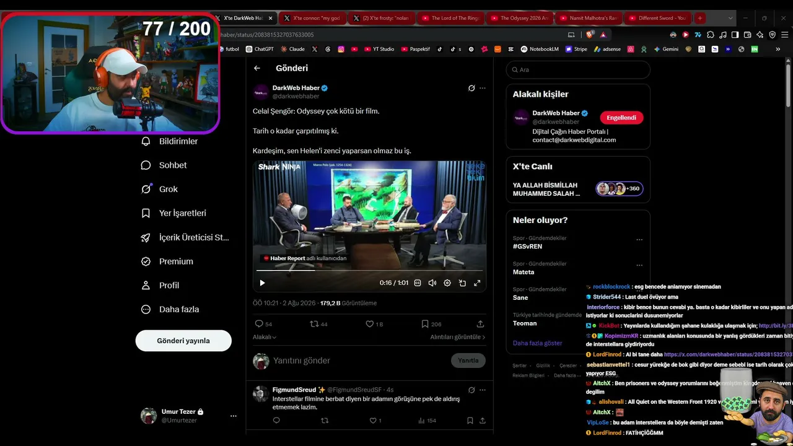The width and height of the screenshot is (793, 446).
Task: Open the tab search dropdown arrow
Action: click(730, 18)
